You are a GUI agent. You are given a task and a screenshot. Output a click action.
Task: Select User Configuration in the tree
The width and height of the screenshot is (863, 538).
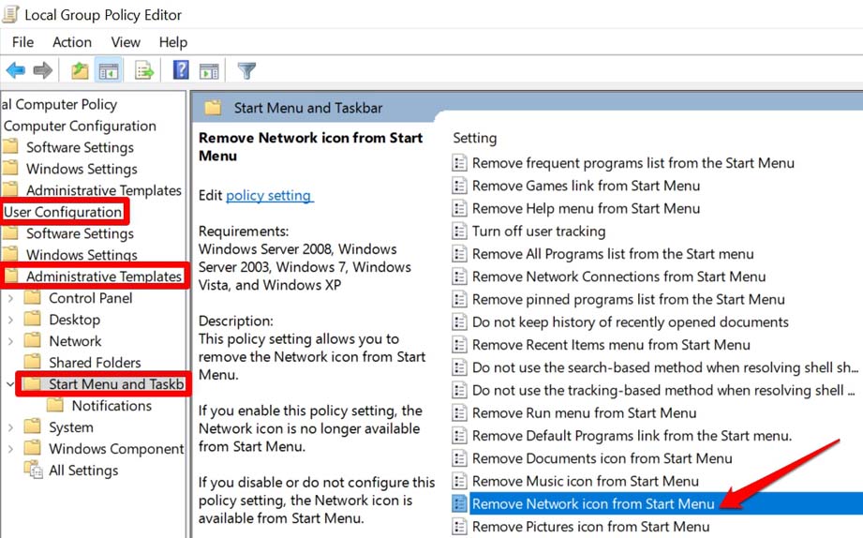63,212
